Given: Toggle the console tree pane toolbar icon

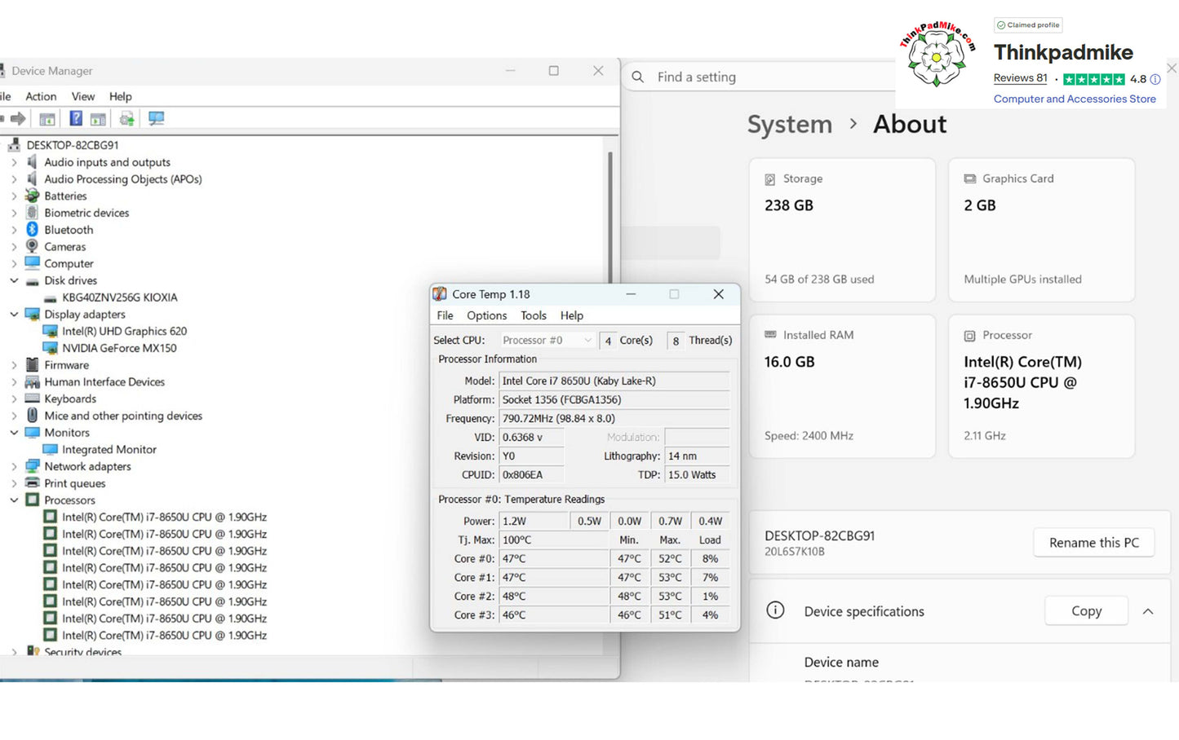Looking at the screenshot, I should click(47, 119).
